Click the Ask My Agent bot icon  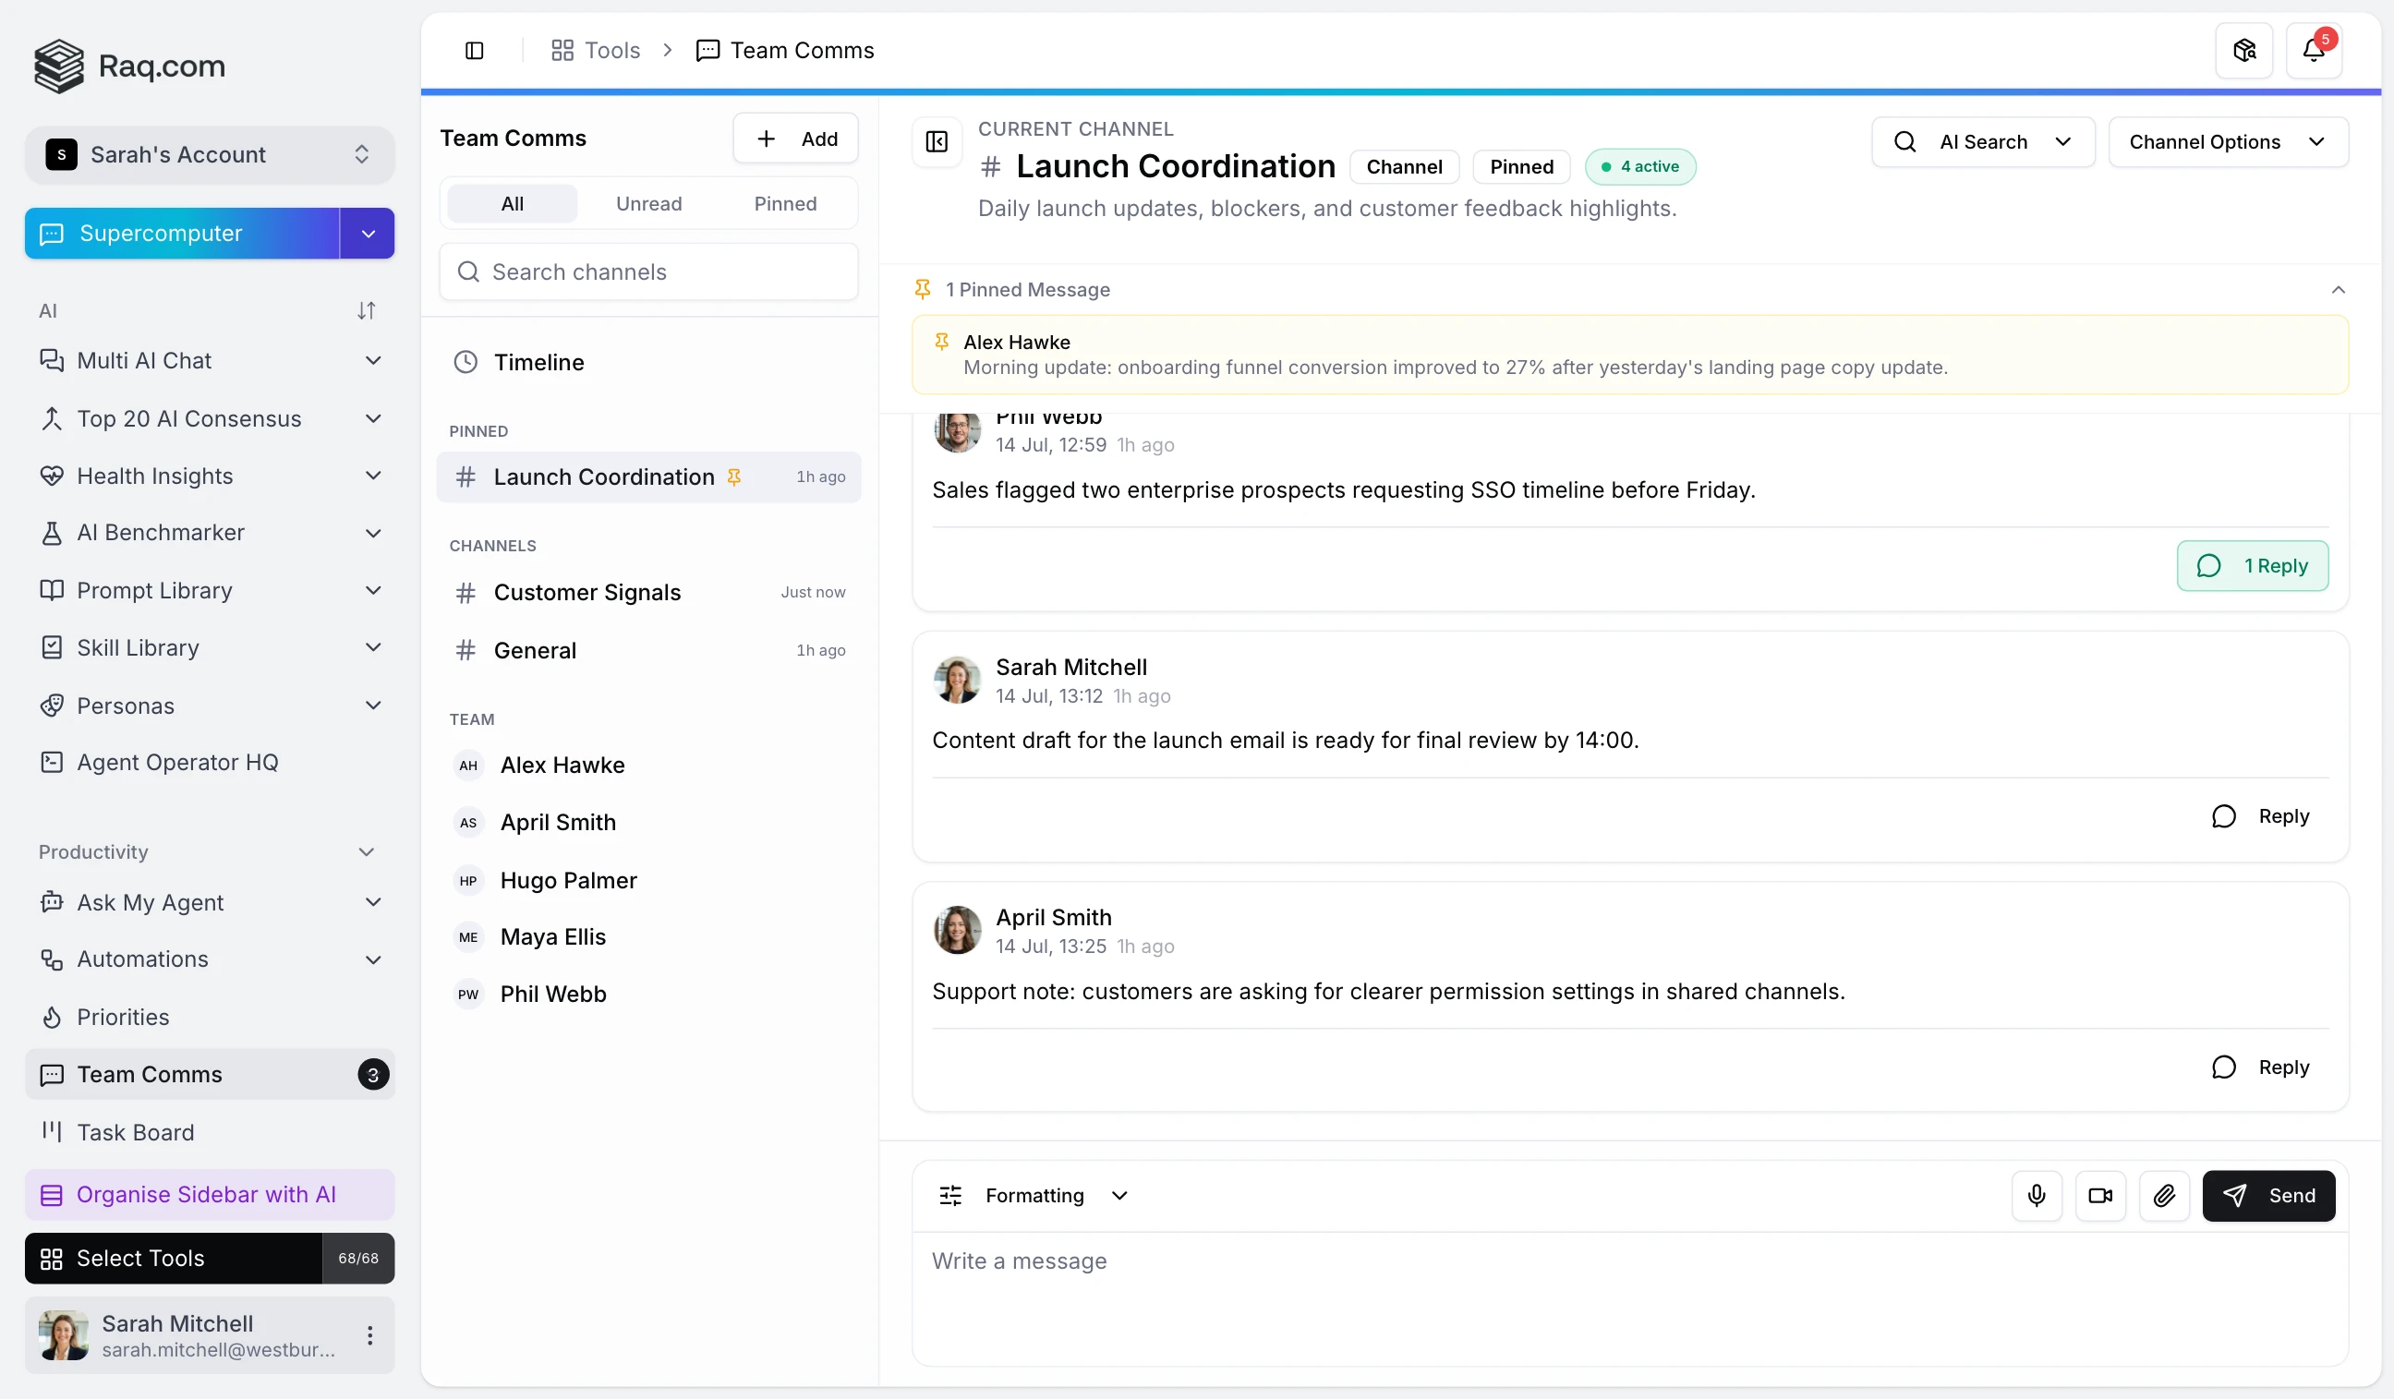coord(52,901)
